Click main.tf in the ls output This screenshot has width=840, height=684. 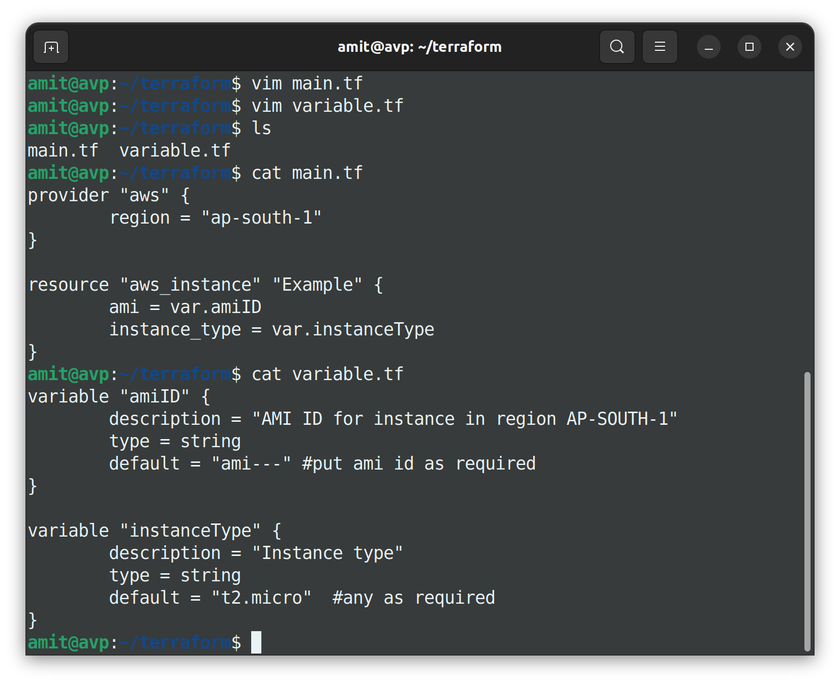(x=63, y=150)
